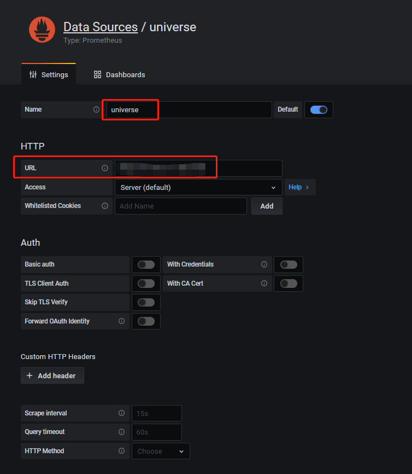412x474 pixels.
Task: Click the Add Name cookie input field
Action: (x=180, y=206)
